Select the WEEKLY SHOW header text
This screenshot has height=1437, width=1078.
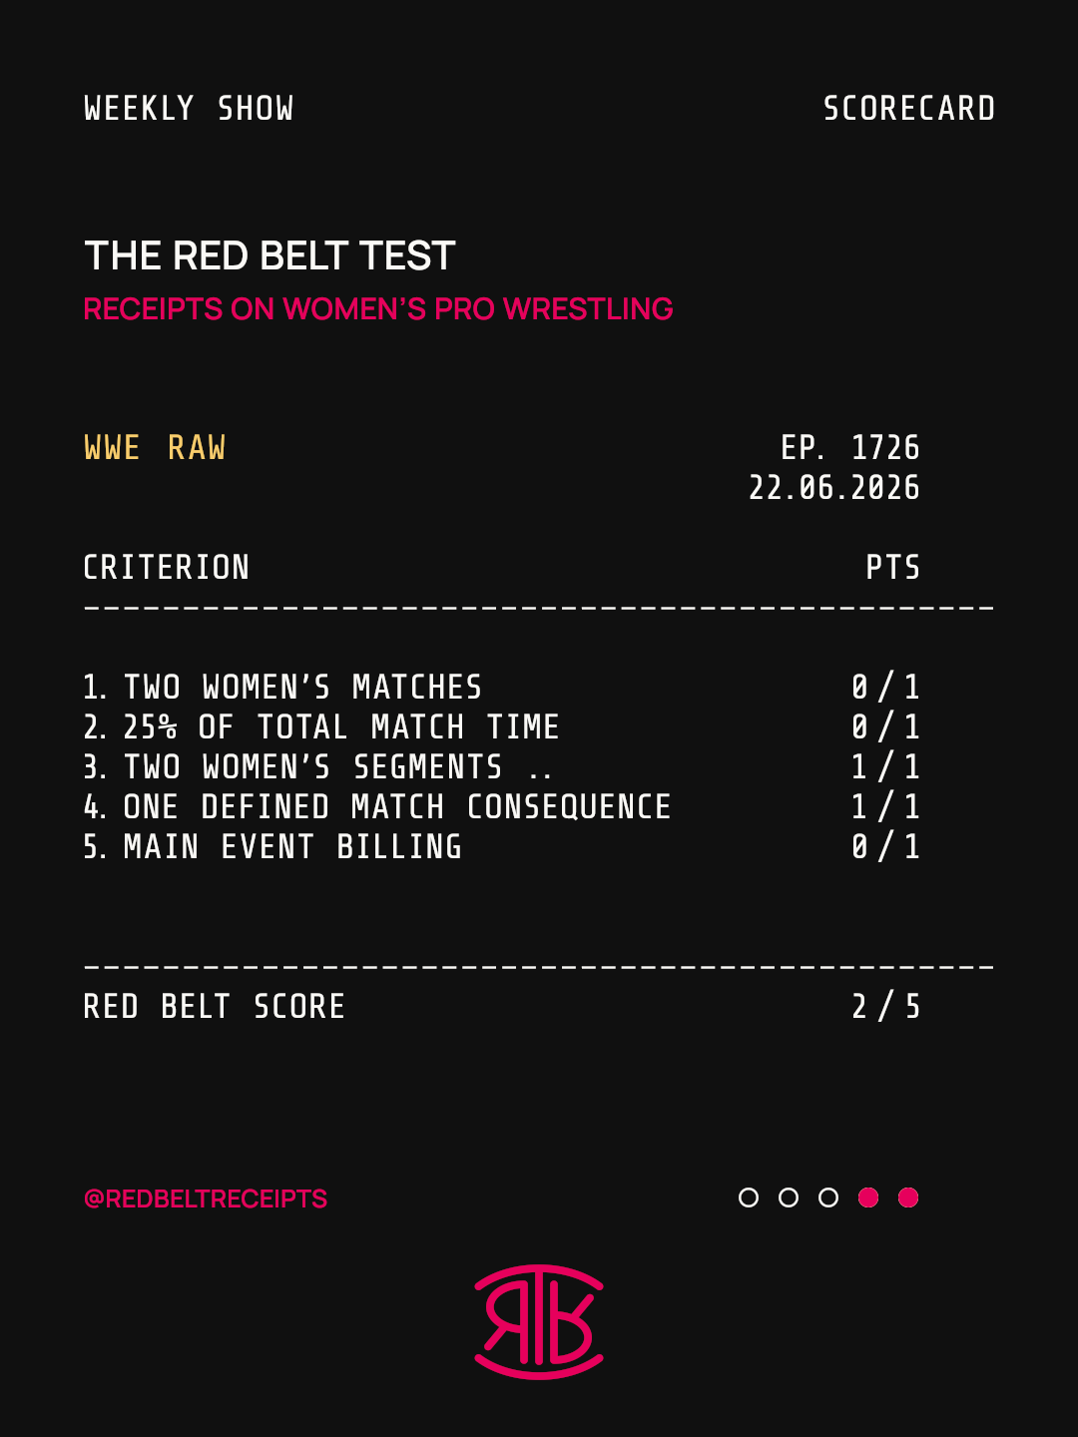[x=189, y=109]
